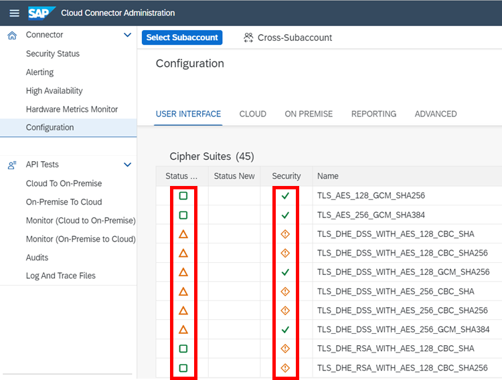Select Configuration in the sidebar
The width and height of the screenshot is (502, 380).
68,127
